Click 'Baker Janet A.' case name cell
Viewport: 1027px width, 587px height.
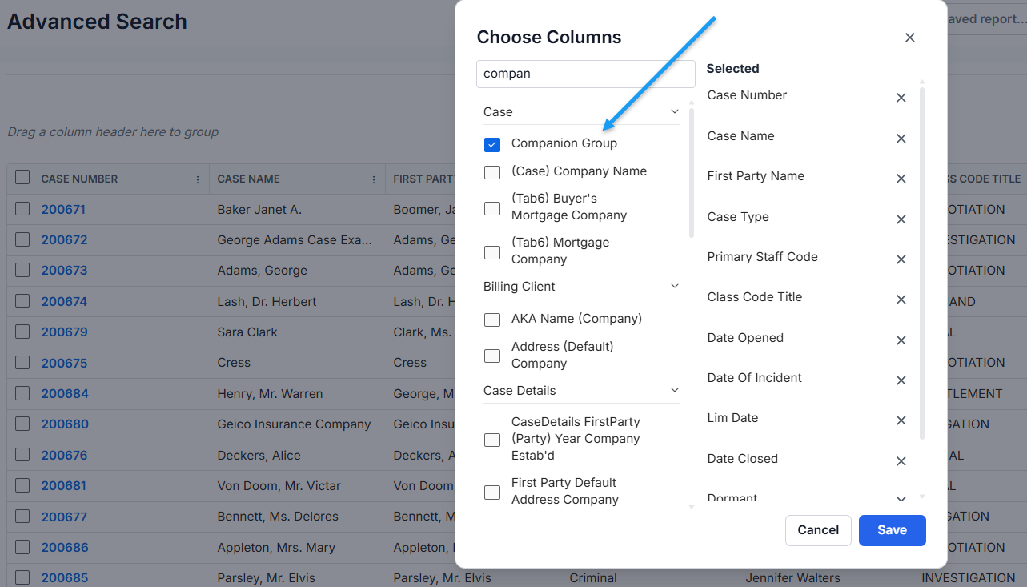tap(259, 210)
